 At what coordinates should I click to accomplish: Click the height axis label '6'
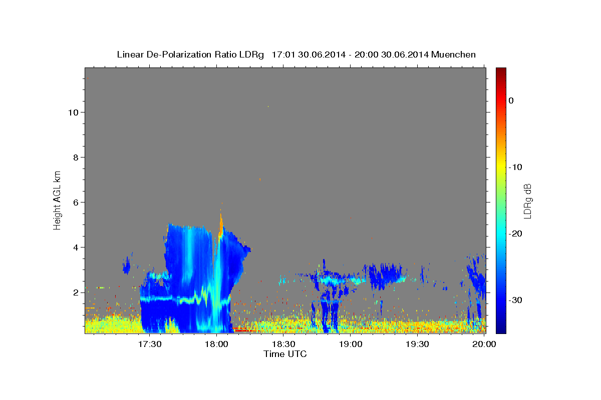(x=76, y=202)
